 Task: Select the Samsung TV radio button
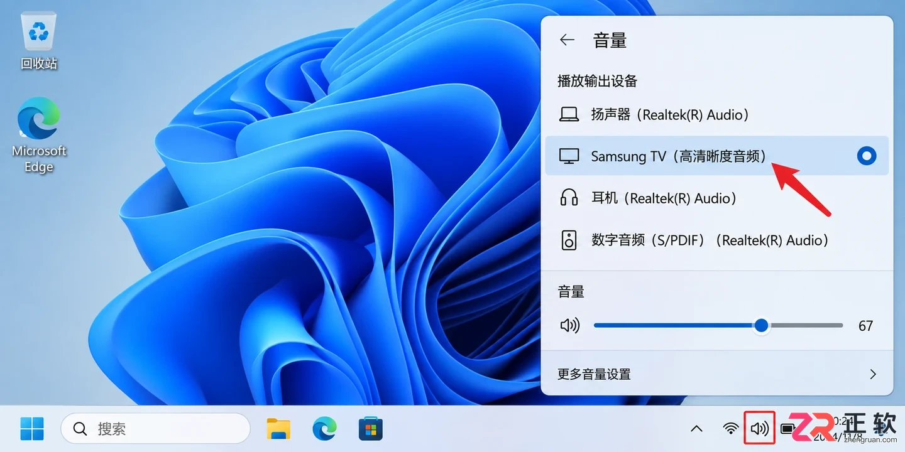[x=867, y=156]
